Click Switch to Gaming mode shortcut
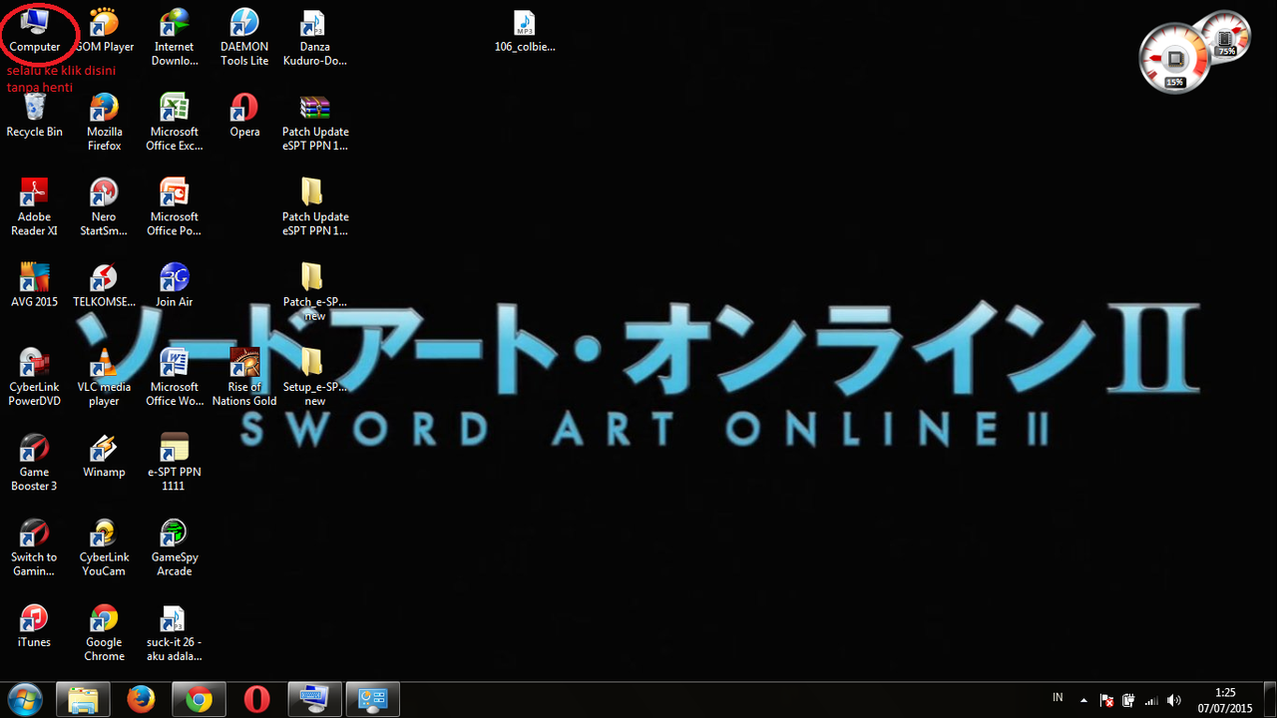 (x=35, y=546)
